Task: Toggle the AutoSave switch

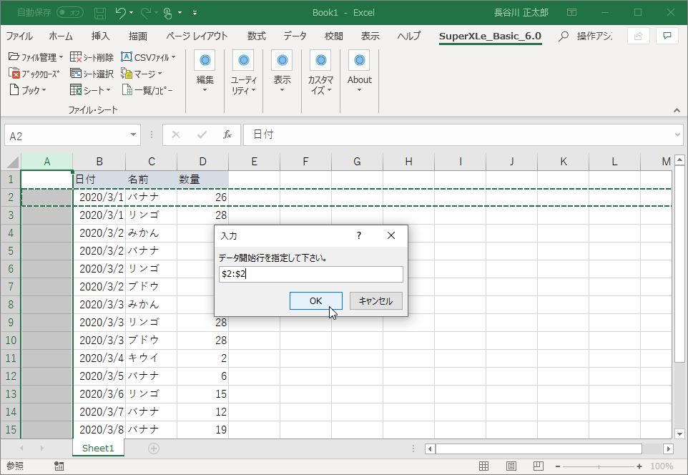Action: tap(70, 13)
